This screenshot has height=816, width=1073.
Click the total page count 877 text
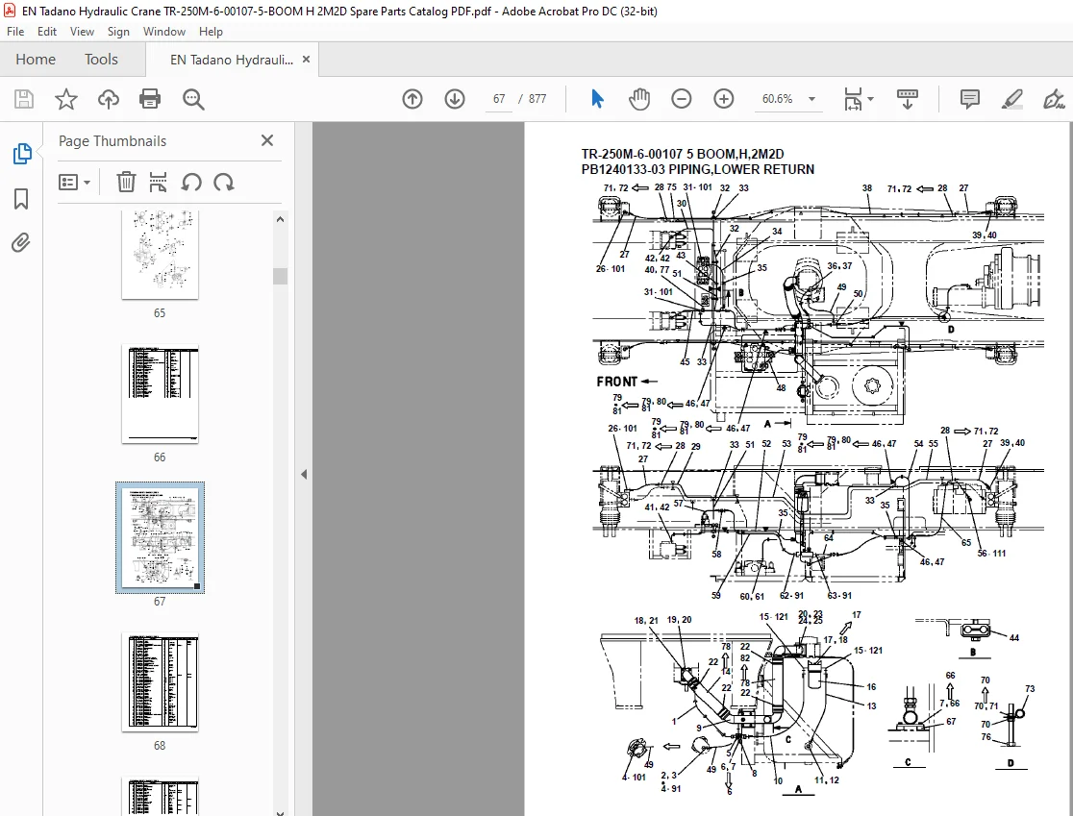point(537,99)
